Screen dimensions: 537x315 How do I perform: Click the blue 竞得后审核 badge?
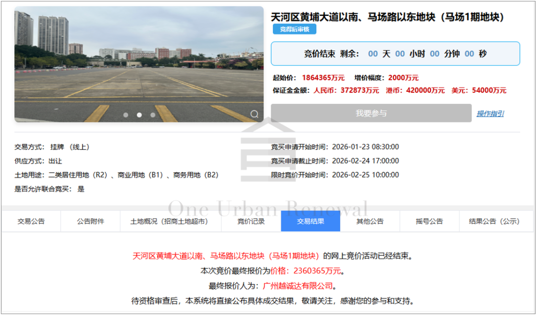pos(294,29)
